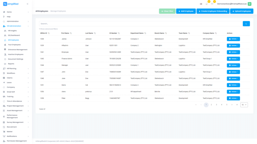Open Your Employees in the sidebar
The width and height of the screenshot is (257, 144).
tap(14, 45)
